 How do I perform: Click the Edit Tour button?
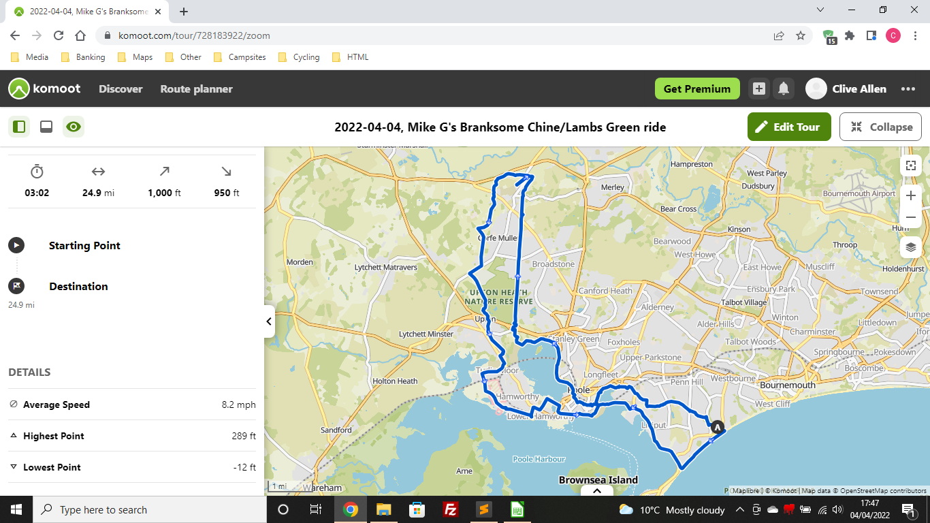789,127
